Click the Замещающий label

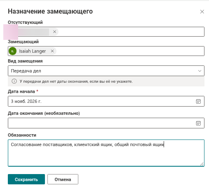23,42
